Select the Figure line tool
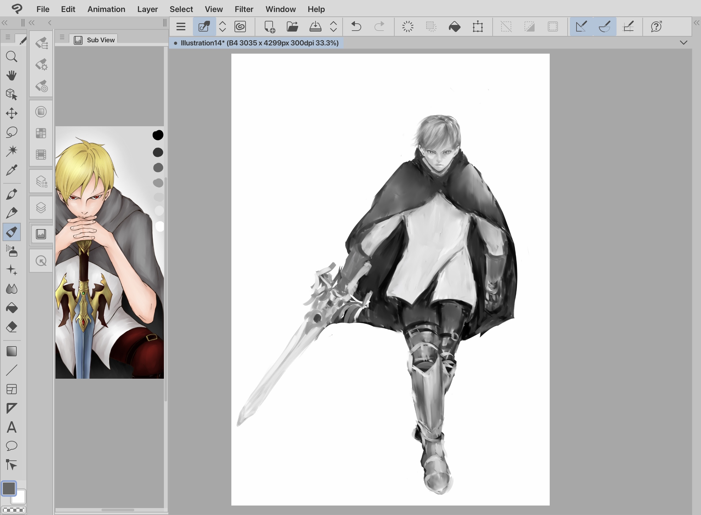This screenshot has height=515, width=701. tap(12, 370)
